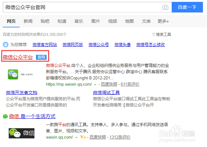
Task: Open the 微信开发者文档 sublink
Action: click(22, 92)
